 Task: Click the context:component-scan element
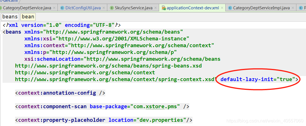tap(102, 107)
